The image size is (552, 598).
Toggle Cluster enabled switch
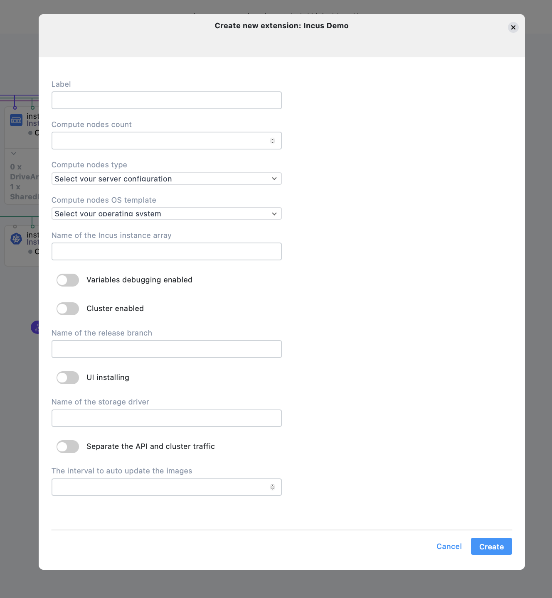coord(68,309)
